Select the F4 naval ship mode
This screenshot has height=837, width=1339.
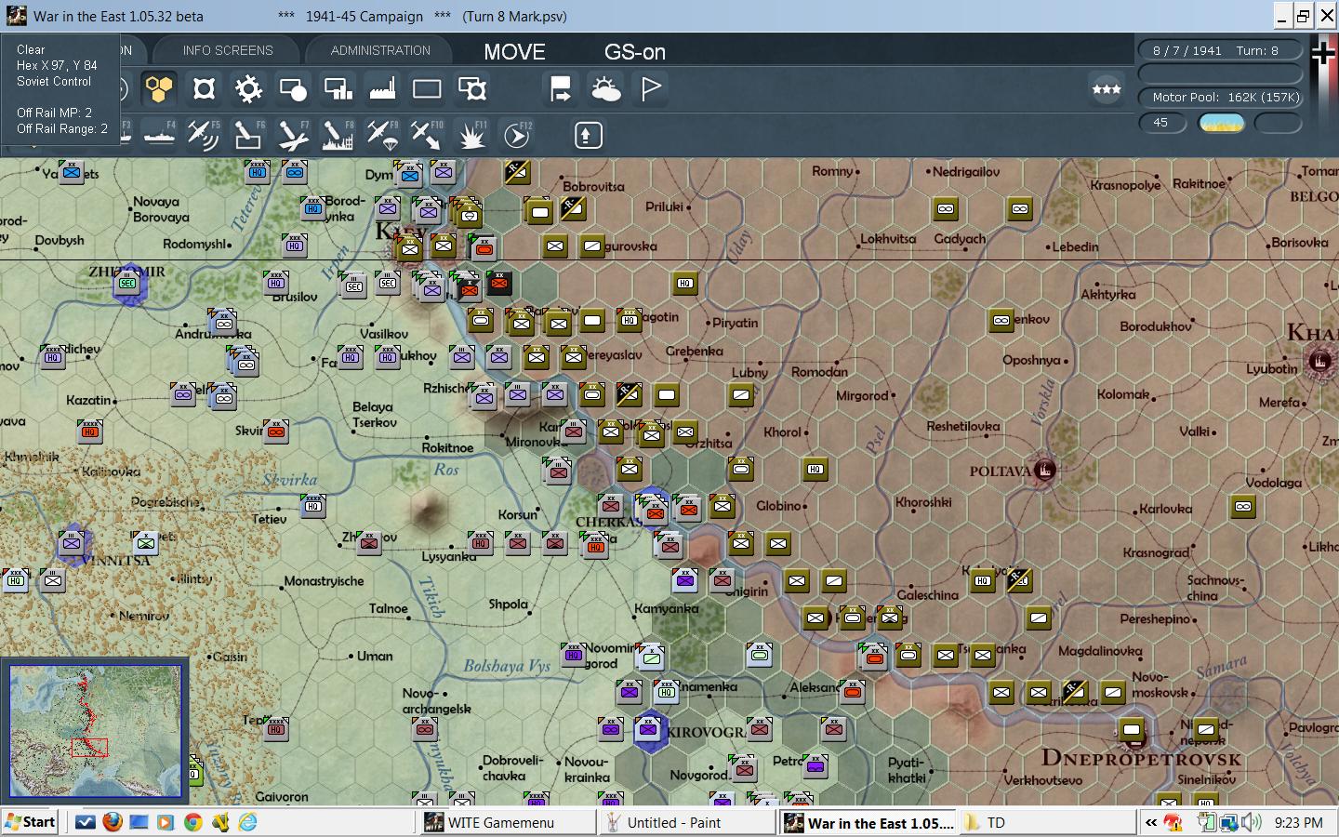[159, 136]
